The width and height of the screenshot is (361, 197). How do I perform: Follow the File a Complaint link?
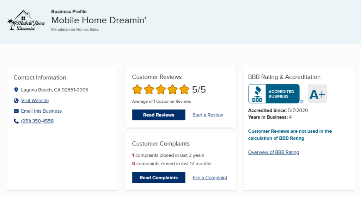(210, 178)
